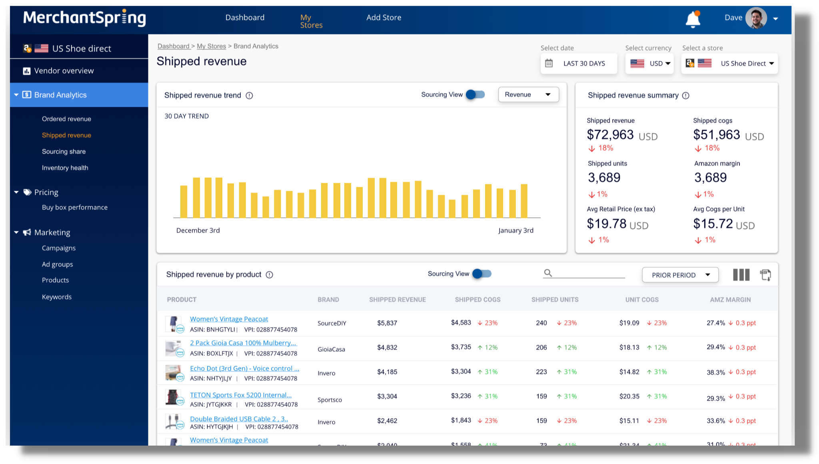Click the Brand Analytics dollar icon
Viewport: 819px width, 464px height.
27,95
